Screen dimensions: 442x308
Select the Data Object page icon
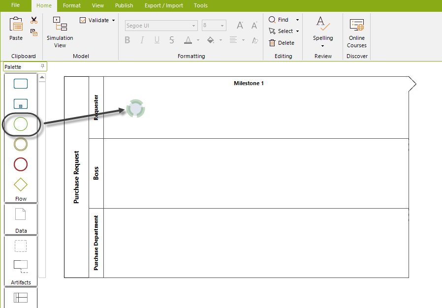[21, 214]
